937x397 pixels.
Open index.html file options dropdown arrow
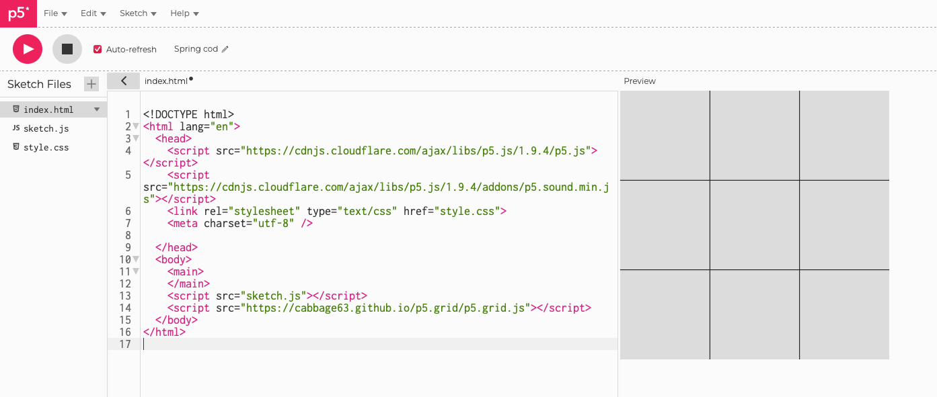click(x=96, y=109)
